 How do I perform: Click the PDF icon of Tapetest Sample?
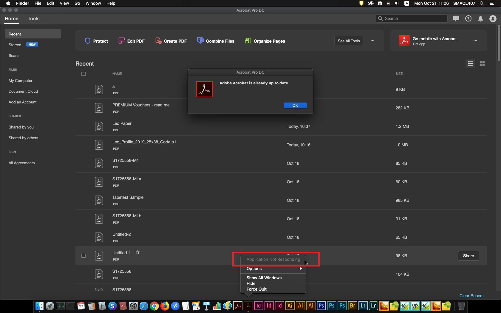(x=99, y=200)
